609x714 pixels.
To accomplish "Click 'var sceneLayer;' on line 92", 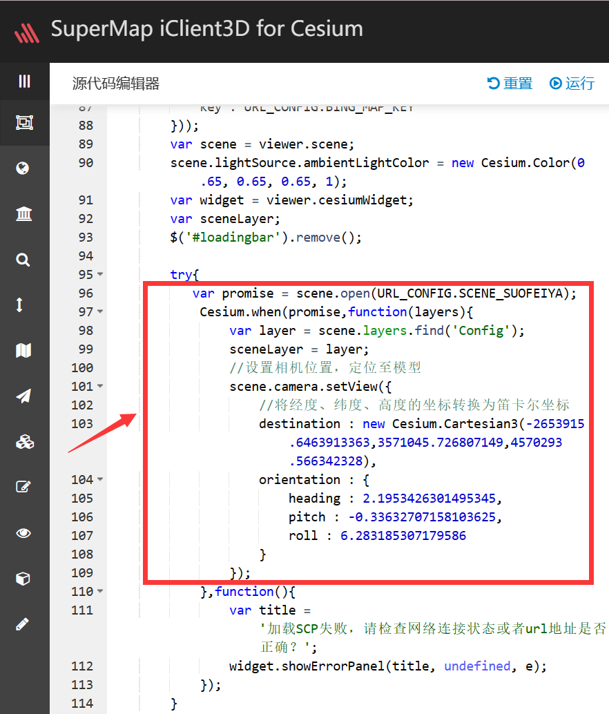I will click(x=225, y=219).
